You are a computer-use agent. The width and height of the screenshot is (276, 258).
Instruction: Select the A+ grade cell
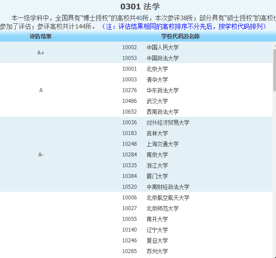coord(41,53)
